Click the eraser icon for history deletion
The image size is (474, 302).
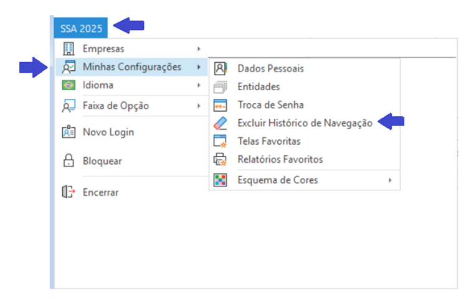tap(220, 123)
